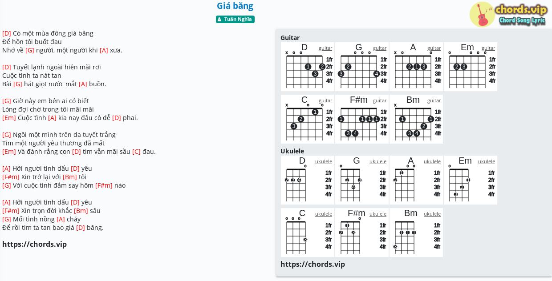Open the C ukulele chord diagram
Viewport: 552px width, 281px height.
pos(308,233)
